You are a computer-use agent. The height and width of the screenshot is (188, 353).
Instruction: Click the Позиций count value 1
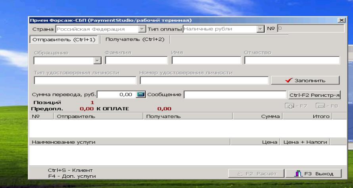(x=92, y=103)
